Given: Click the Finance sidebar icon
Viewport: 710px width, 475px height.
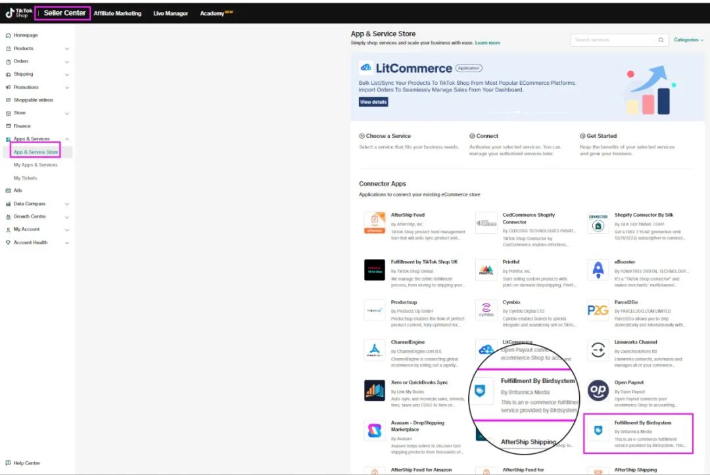Looking at the screenshot, I should pyautogui.click(x=8, y=125).
